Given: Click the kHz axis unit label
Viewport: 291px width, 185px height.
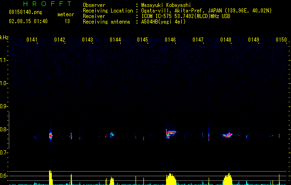Looking at the screenshot, I should (4, 37).
